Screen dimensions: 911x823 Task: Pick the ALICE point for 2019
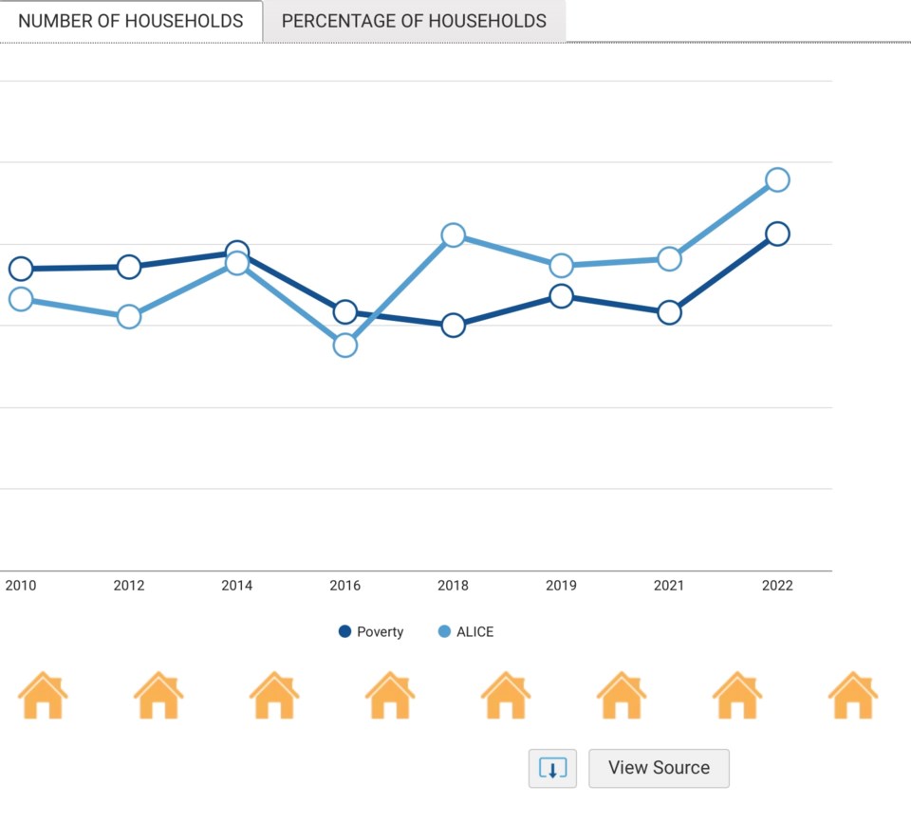(561, 266)
